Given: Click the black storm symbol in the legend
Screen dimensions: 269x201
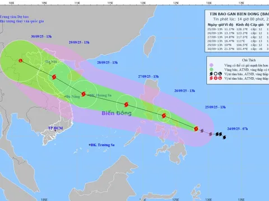Looking at the screenshot, I should pyautogui.click(x=211, y=74).
